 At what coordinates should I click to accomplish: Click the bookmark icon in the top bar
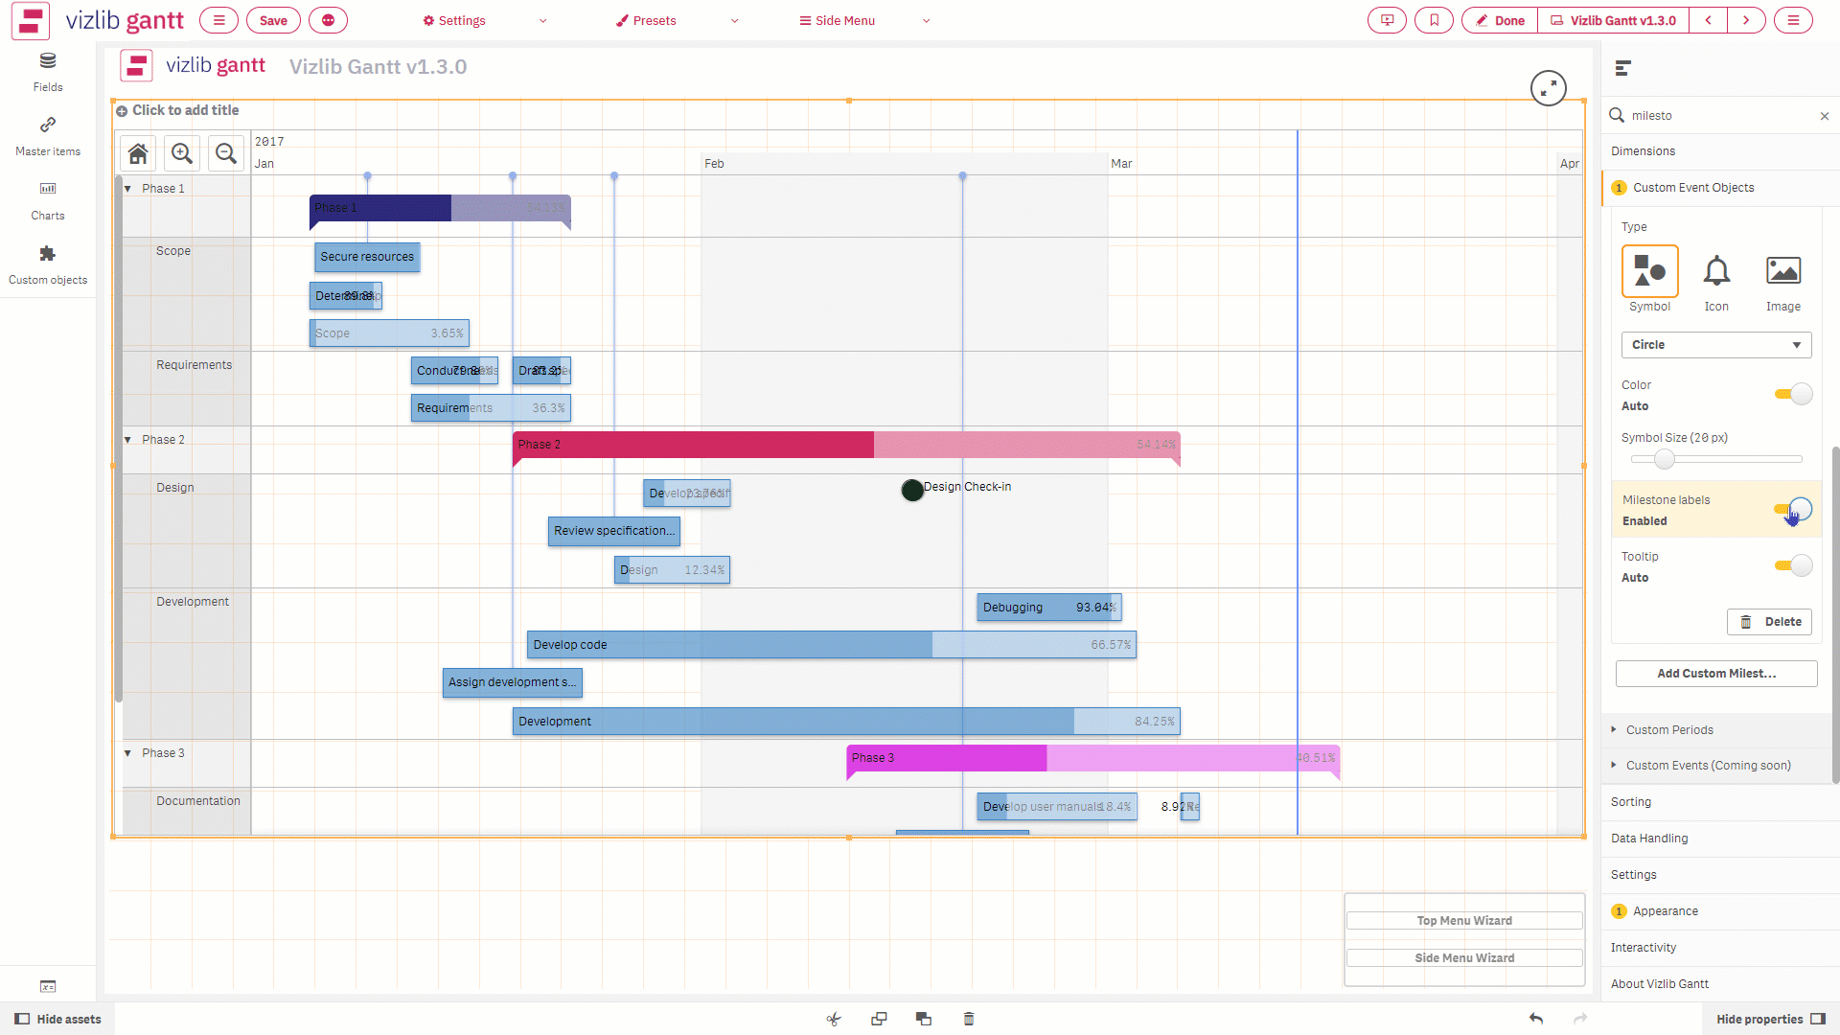tap(1434, 20)
